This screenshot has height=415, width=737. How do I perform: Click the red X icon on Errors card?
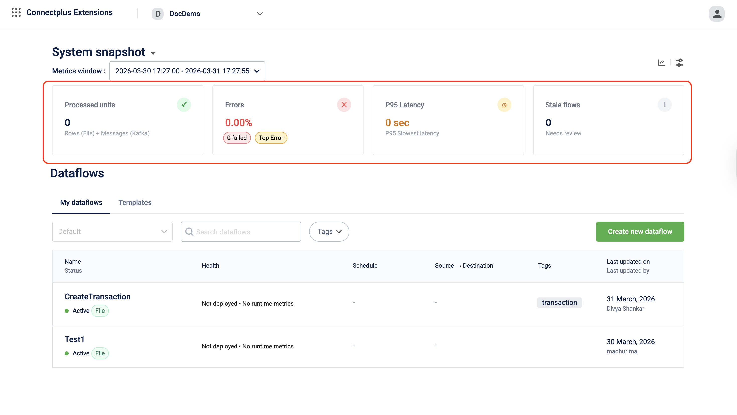pos(344,105)
